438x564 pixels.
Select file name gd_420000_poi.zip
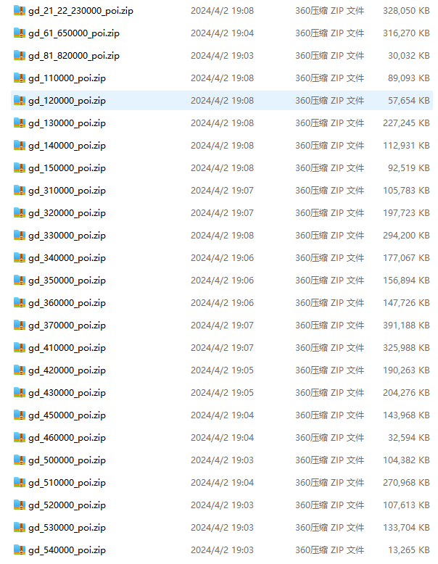(x=67, y=371)
